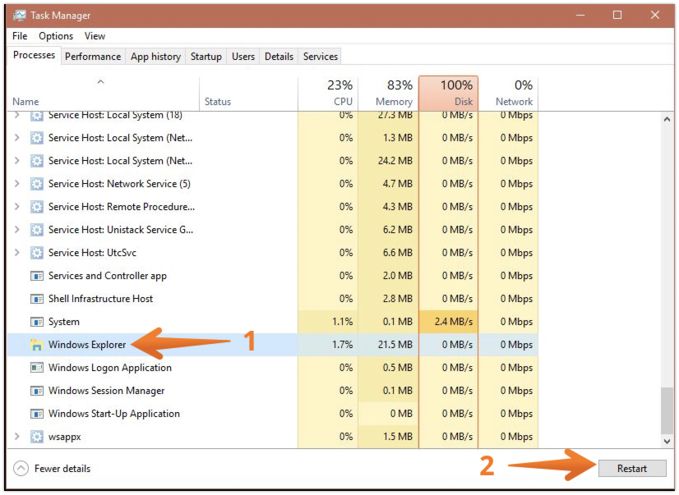This screenshot has width=679, height=495.
Task: Click the System process icon
Action: pos(36,322)
